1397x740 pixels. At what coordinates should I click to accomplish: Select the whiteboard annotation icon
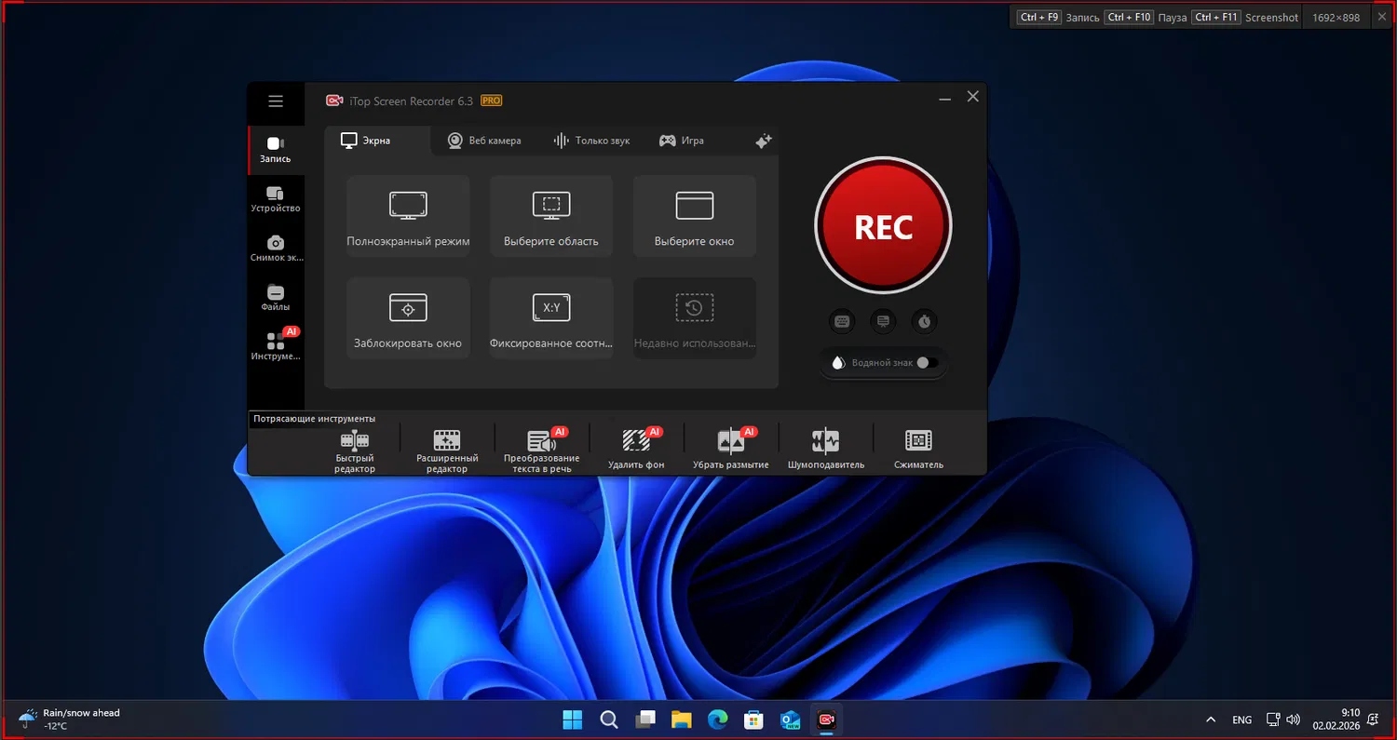(x=883, y=320)
